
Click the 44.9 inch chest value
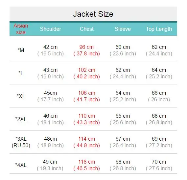87,145
